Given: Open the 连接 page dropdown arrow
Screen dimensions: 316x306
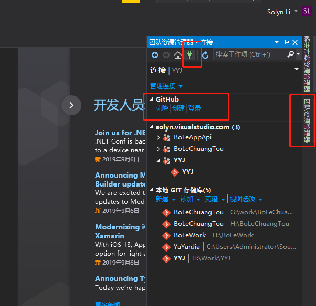Looking at the screenshot, I should coord(297,69).
